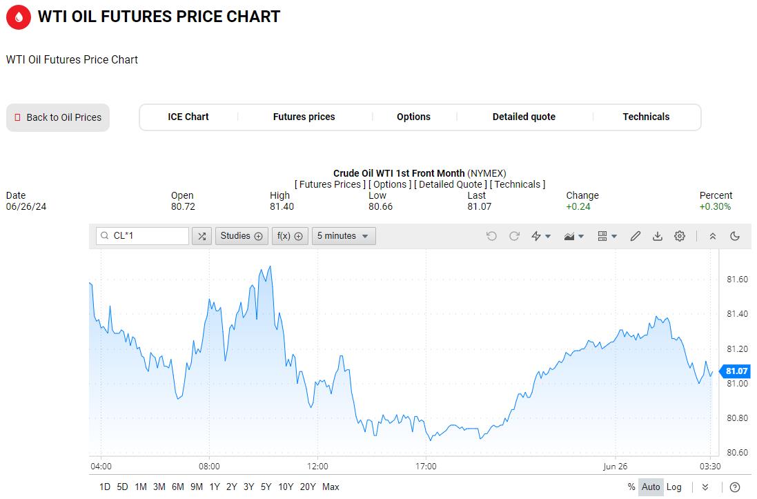Click the Low value 80.66
Viewport: 757px width, 499px height.
point(380,207)
